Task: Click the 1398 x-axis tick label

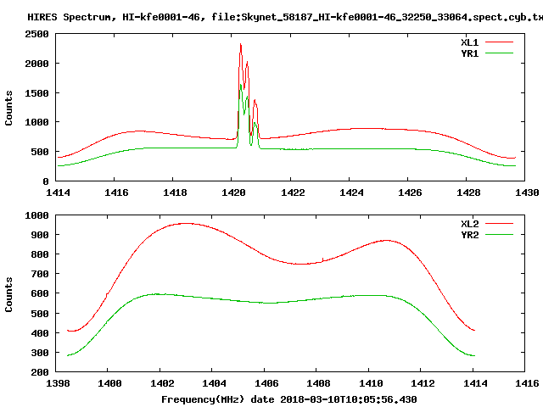Action: click(58, 383)
